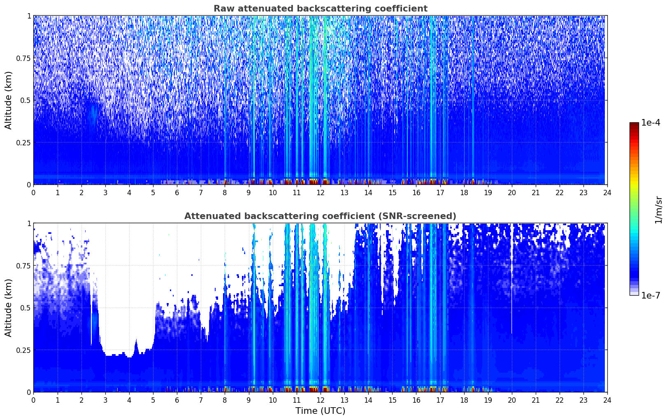Viewport: 667px width, 420px height.
Task: Click time tick "23" under SNR-screened plot
Action: coord(583,400)
